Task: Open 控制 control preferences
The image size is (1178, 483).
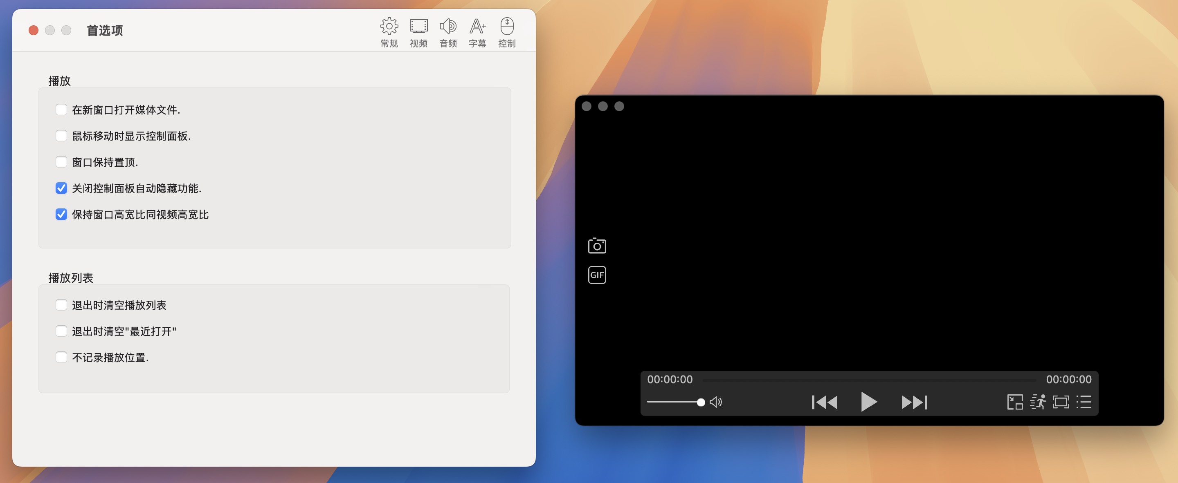Action: 507,31
